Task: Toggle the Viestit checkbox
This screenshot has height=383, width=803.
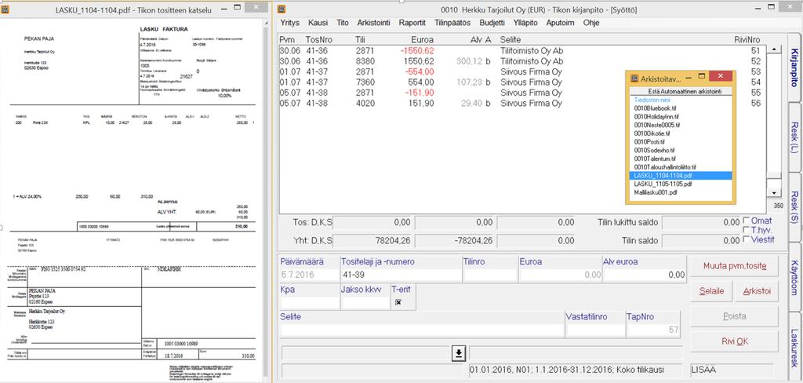Action: [747, 239]
